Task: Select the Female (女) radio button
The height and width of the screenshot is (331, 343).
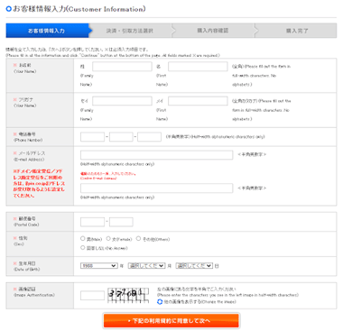Action: [108, 239]
